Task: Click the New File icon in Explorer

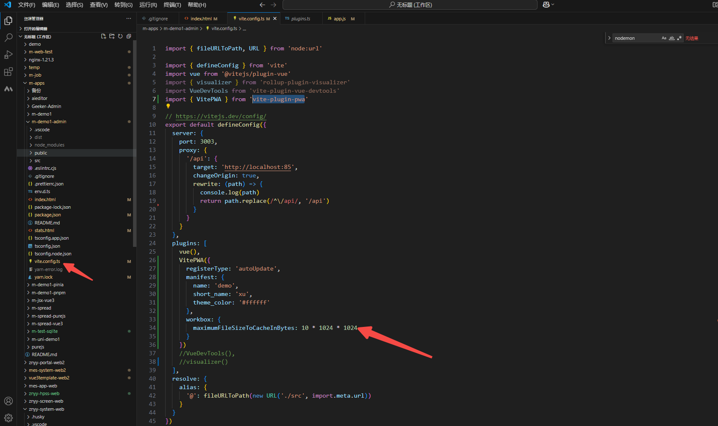Action: pos(103,36)
